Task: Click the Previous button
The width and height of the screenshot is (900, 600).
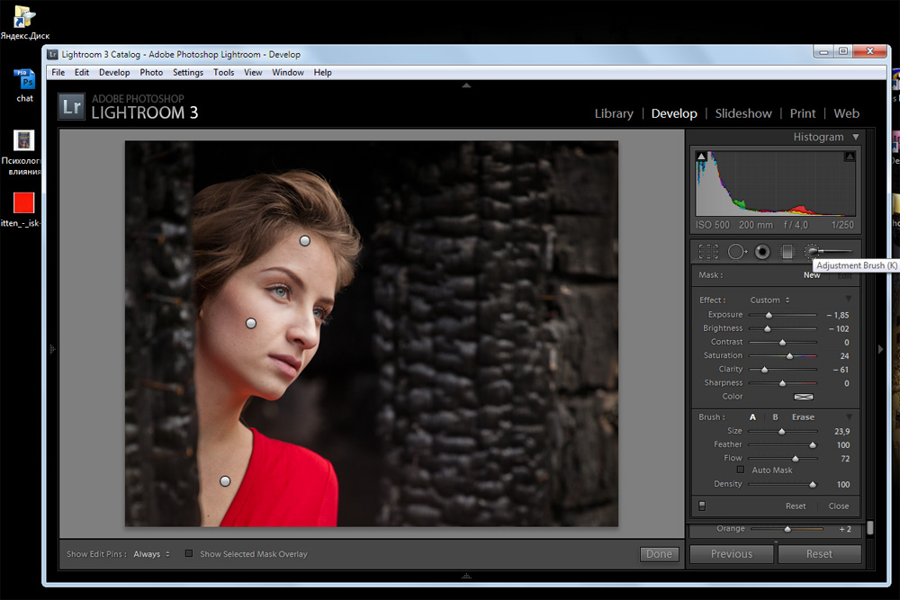Action: (731, 554)
